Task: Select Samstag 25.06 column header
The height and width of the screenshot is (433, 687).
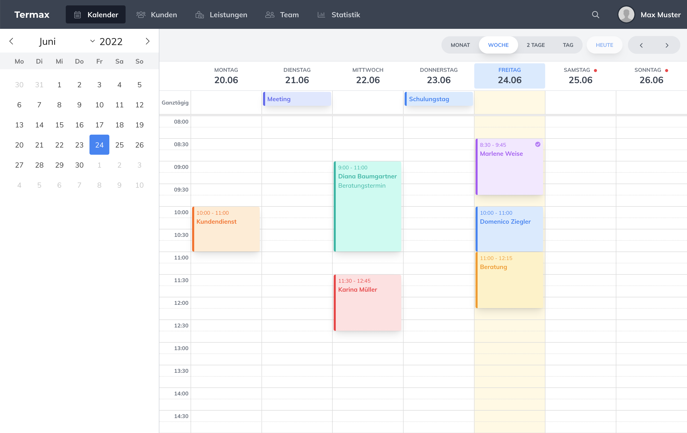Action: (580, 76)
